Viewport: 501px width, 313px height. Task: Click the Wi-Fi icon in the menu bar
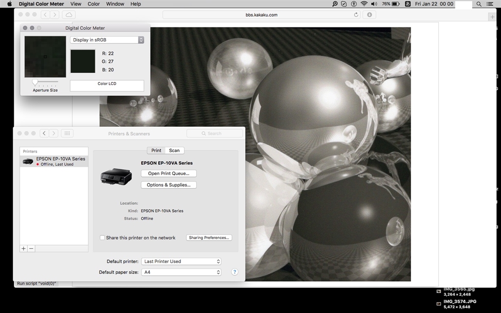pos(364,4)
